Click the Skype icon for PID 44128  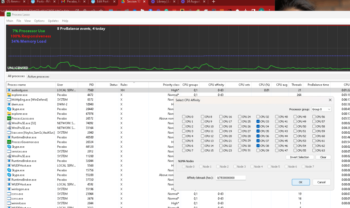[9, 147]
